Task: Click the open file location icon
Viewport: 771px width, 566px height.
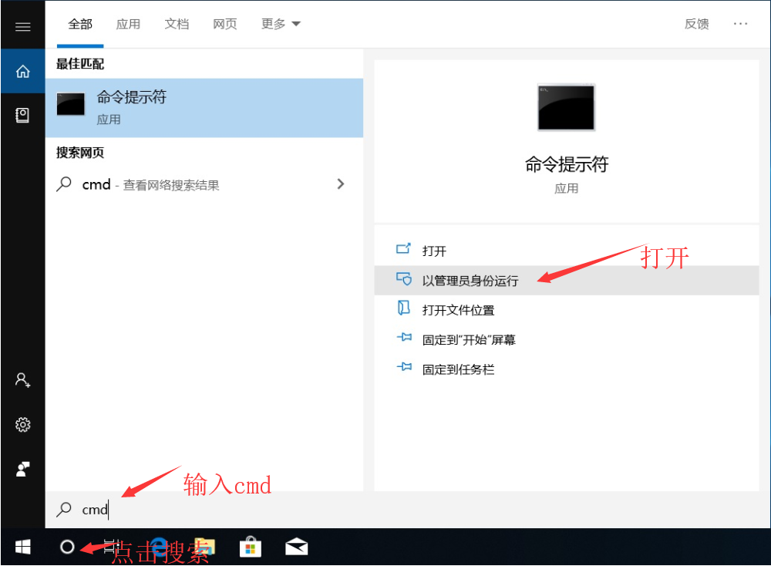Action: pyautogui.click(x=404, y=308)
